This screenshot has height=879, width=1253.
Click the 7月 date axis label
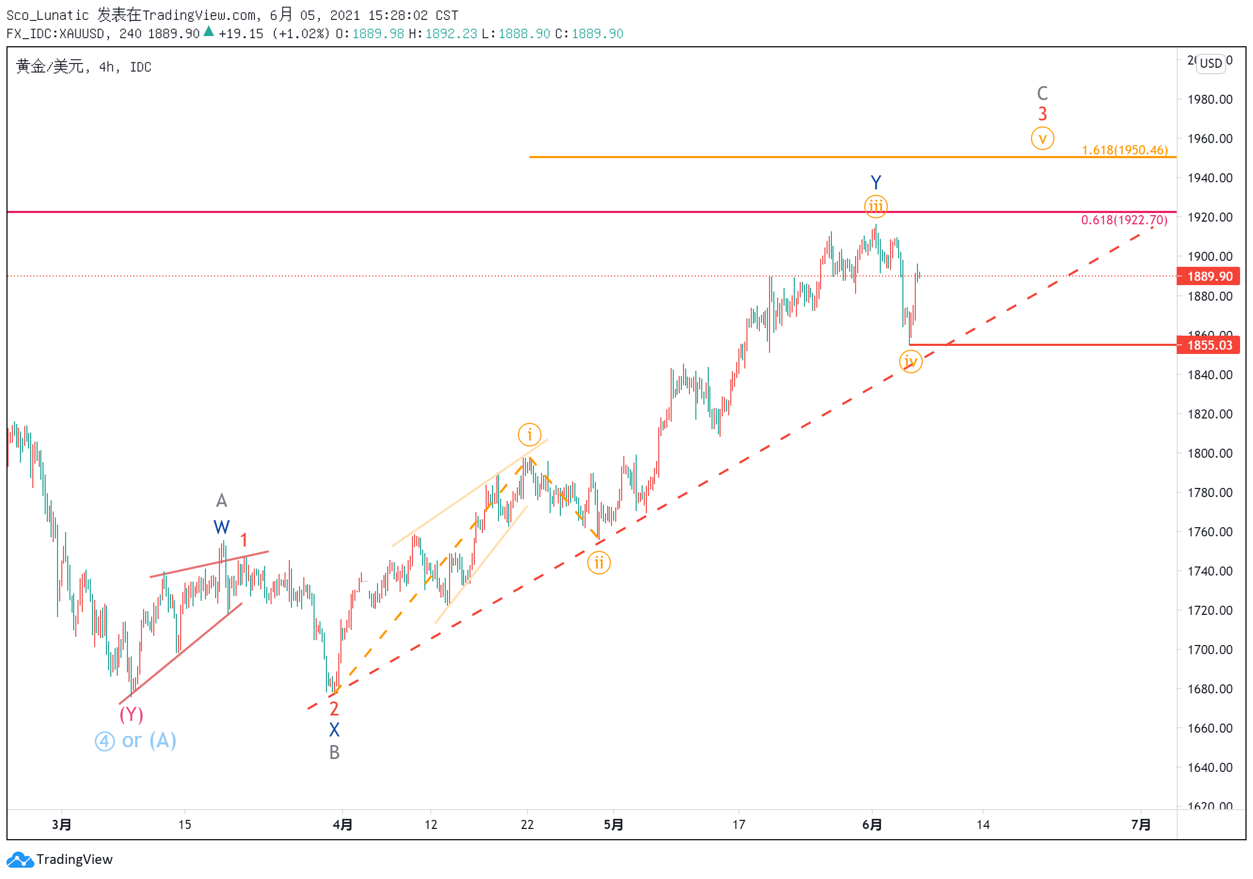[1141, 825]
